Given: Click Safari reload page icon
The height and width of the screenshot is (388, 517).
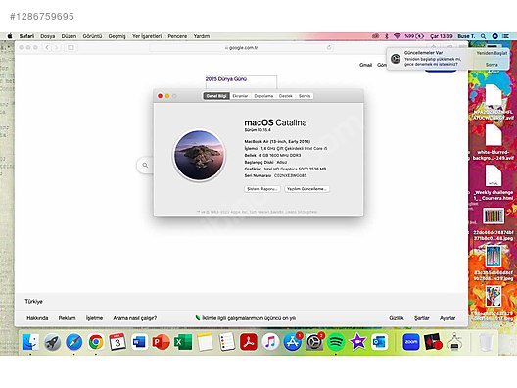Looking at the screenshot, I should (x=329, y=47).
